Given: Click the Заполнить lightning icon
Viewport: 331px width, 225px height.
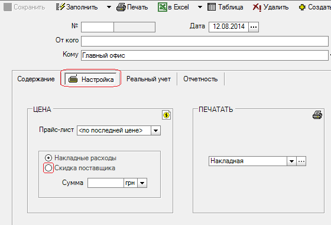Looking at the screenshot, I should click(x=60, y=7).
